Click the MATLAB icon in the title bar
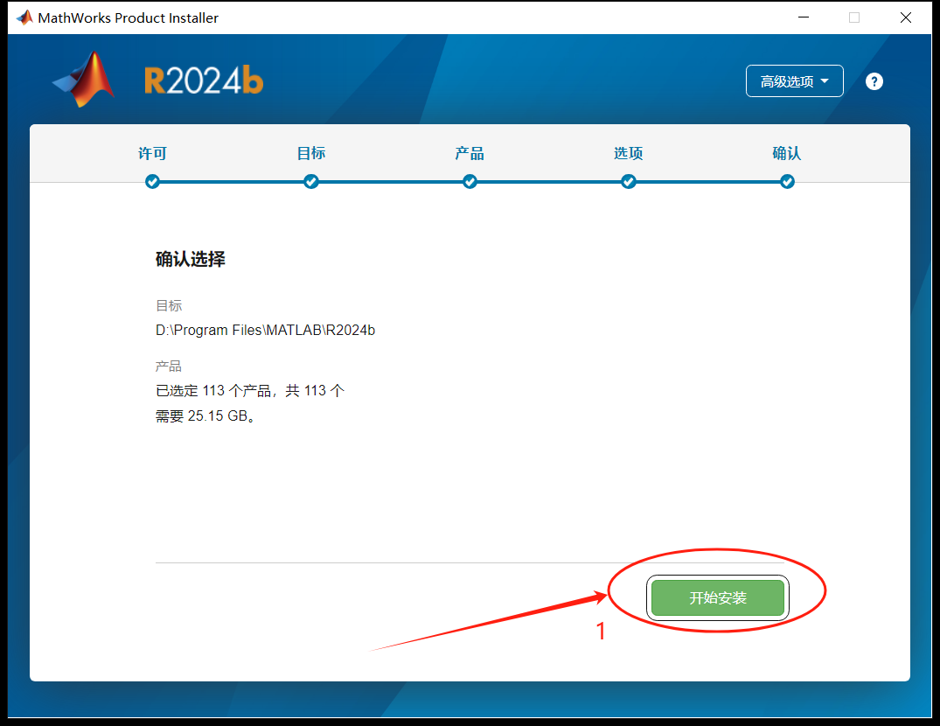Screen dimensions: 940x726 (24, 17)
